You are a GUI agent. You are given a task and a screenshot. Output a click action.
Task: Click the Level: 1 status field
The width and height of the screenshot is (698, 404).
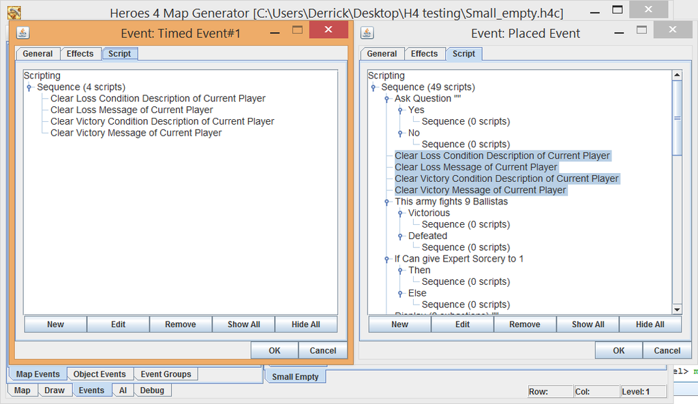click(643, 392)
